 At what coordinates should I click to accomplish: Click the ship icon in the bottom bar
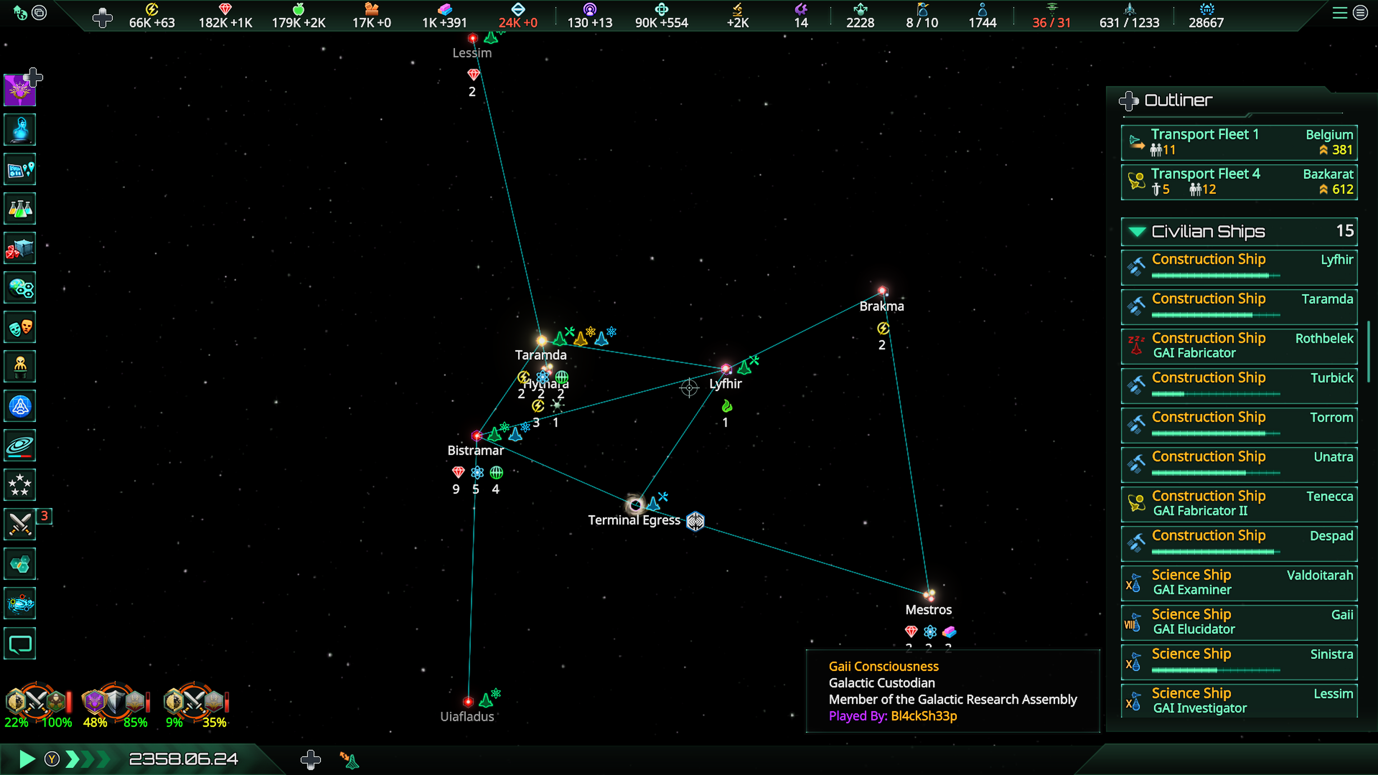[x=350, y=760]
